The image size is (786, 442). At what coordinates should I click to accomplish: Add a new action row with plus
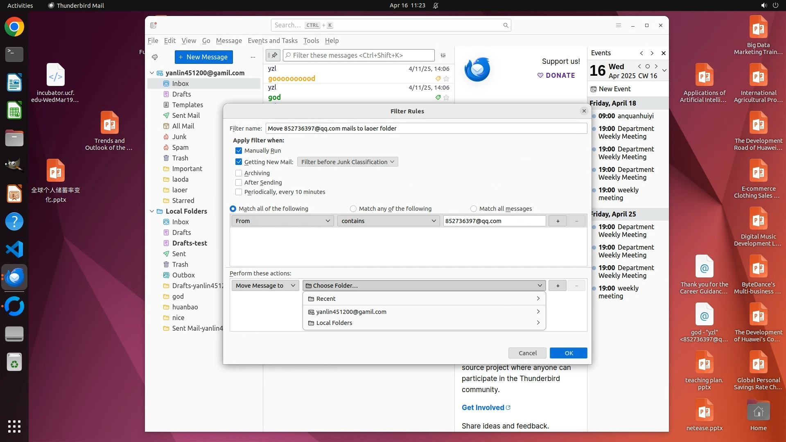pos(558,286)
